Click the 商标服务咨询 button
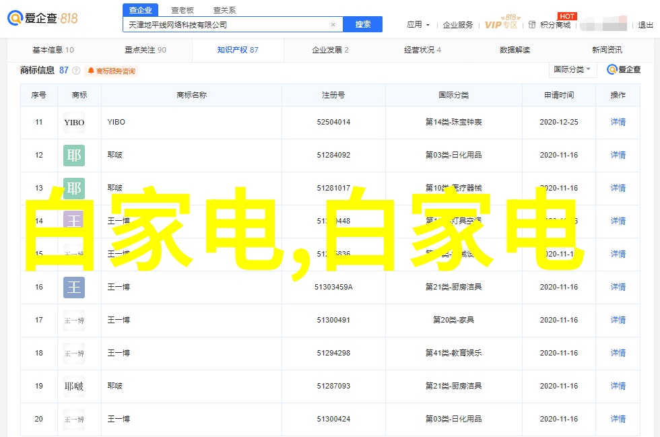The height and width of the screenshot is (437, 660). click(112, 71)
